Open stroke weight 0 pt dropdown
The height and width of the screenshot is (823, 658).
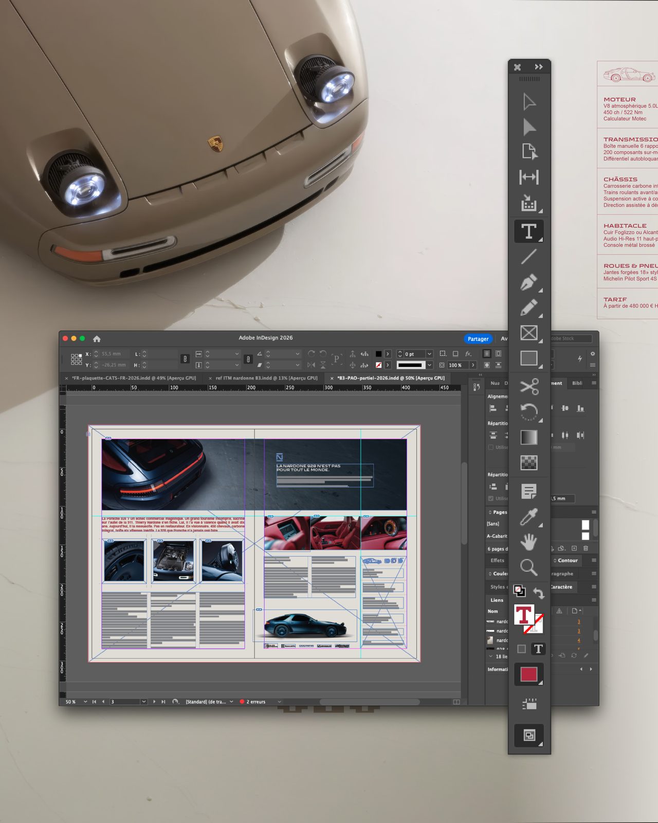tap(429, 354)
